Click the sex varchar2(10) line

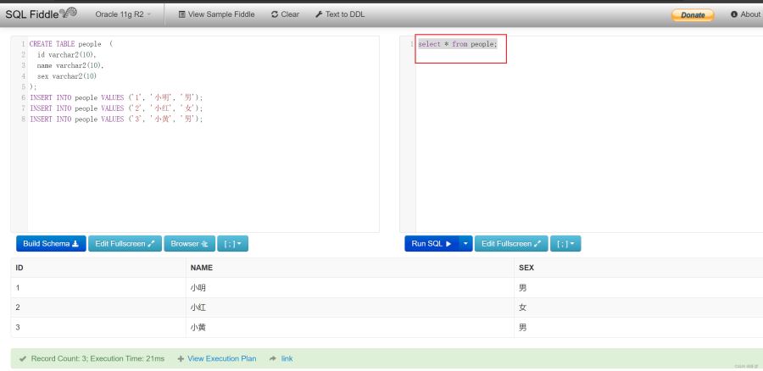tap(67, 76)
